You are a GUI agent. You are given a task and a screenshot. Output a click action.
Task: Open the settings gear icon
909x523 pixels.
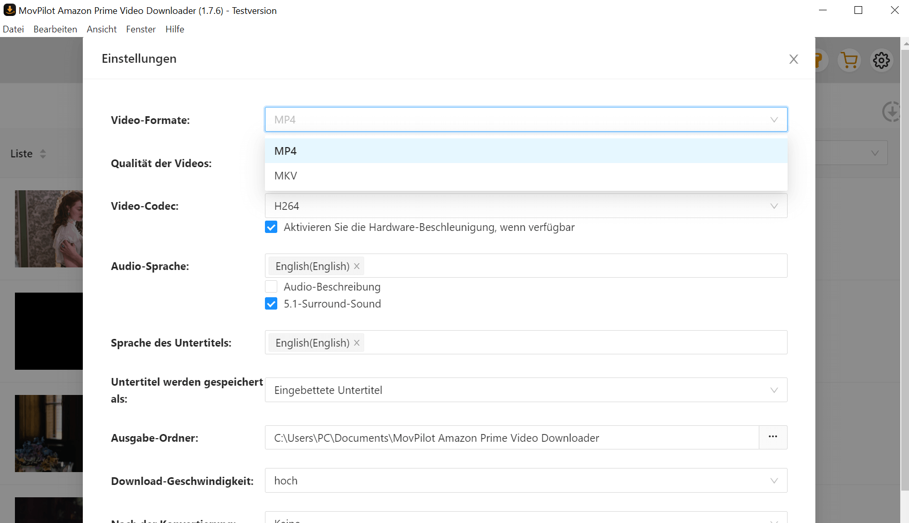click(881, 61)
